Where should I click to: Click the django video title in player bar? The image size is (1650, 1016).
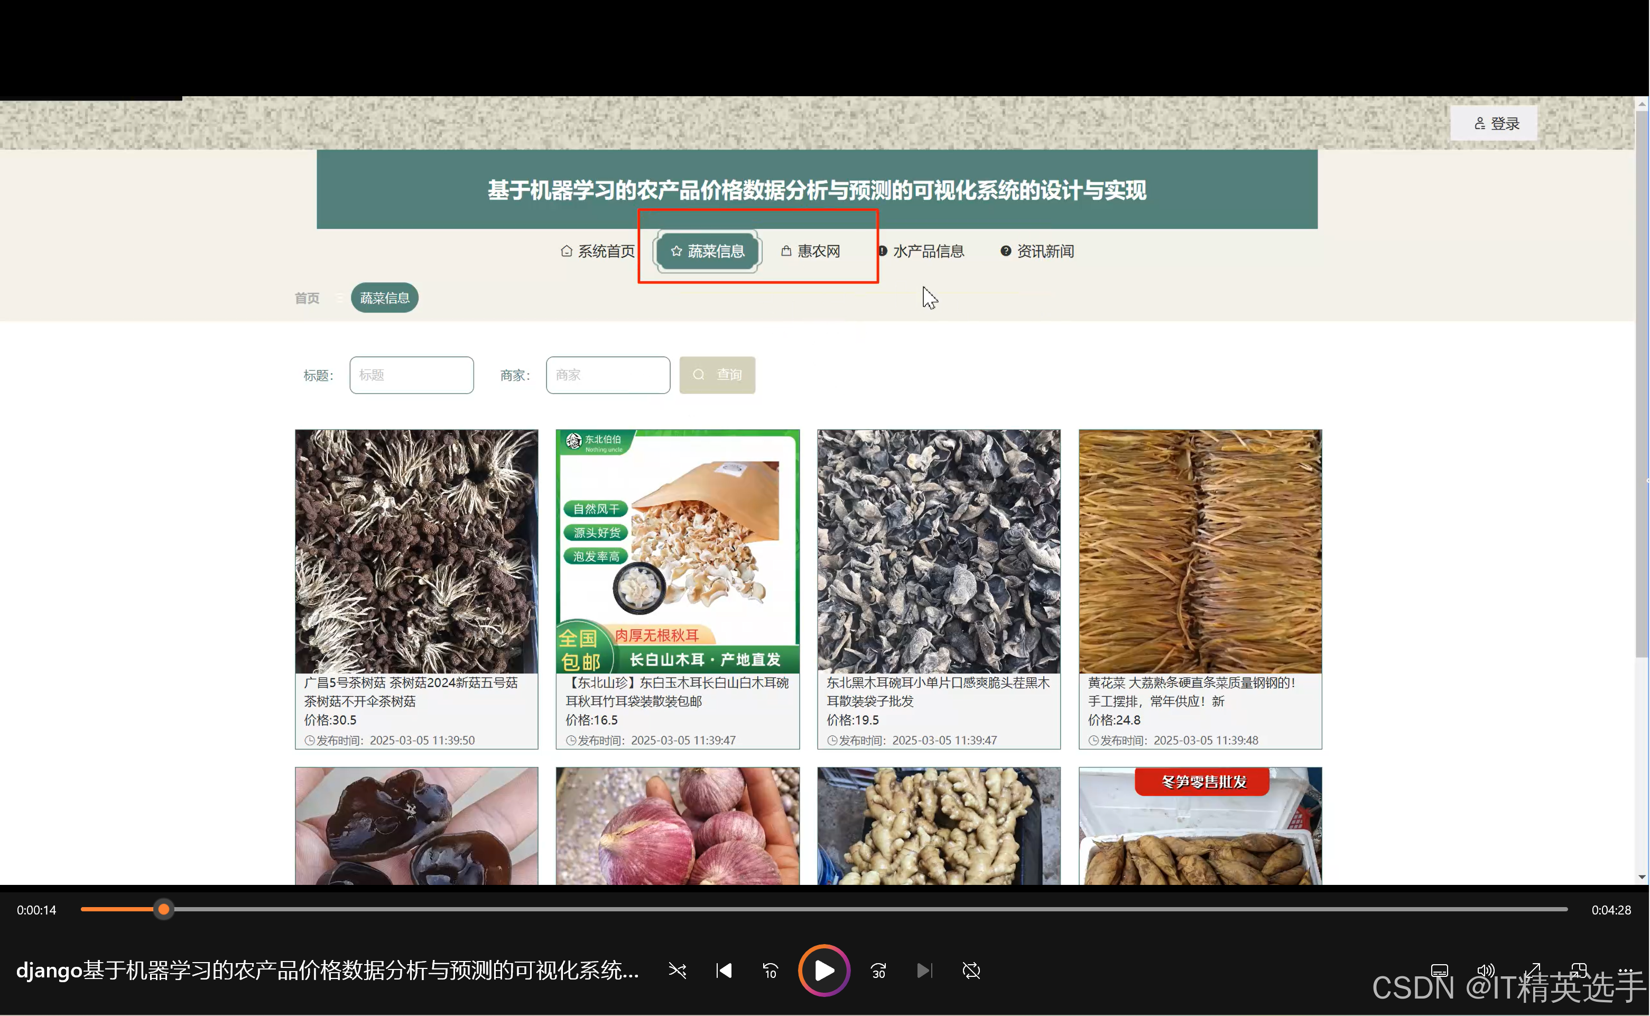327,971
